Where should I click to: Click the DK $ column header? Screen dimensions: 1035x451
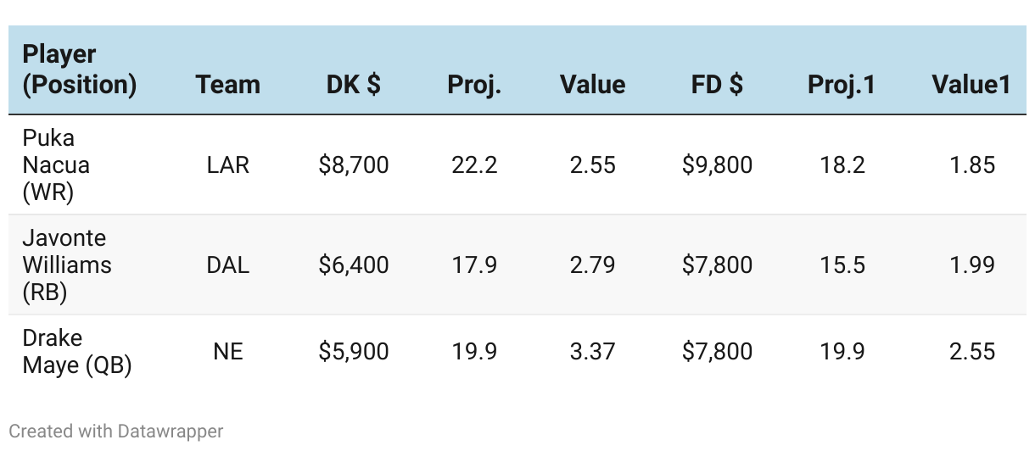[x=353, y=85]
